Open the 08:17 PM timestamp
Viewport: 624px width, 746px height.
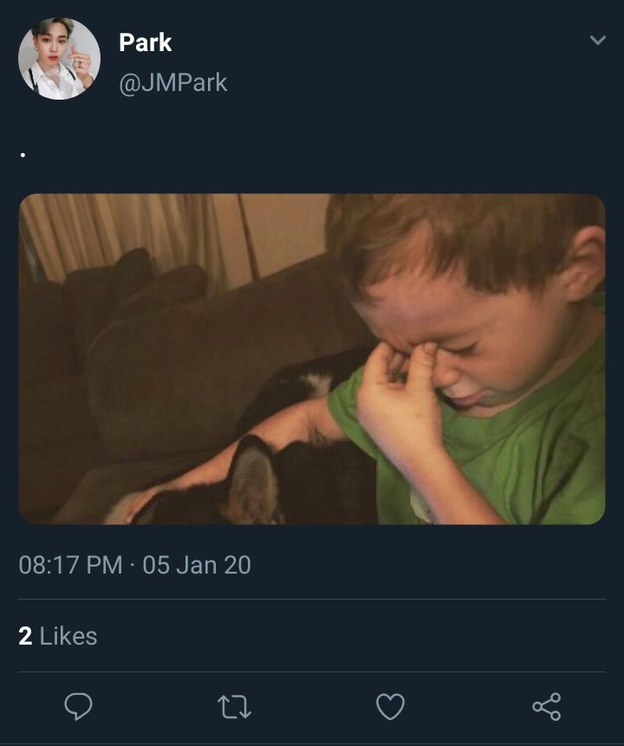(70, 565)
